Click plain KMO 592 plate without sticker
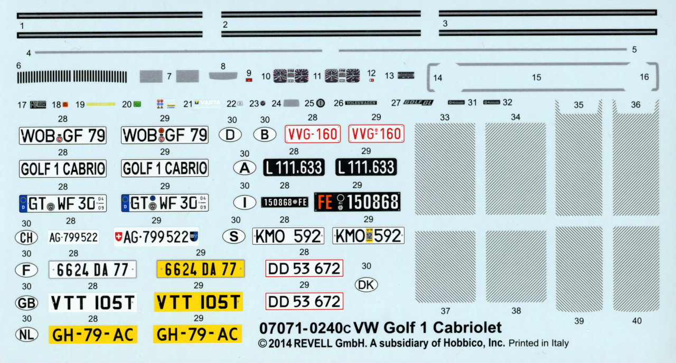Screen dimensions: 676x363 click(288, 236)
